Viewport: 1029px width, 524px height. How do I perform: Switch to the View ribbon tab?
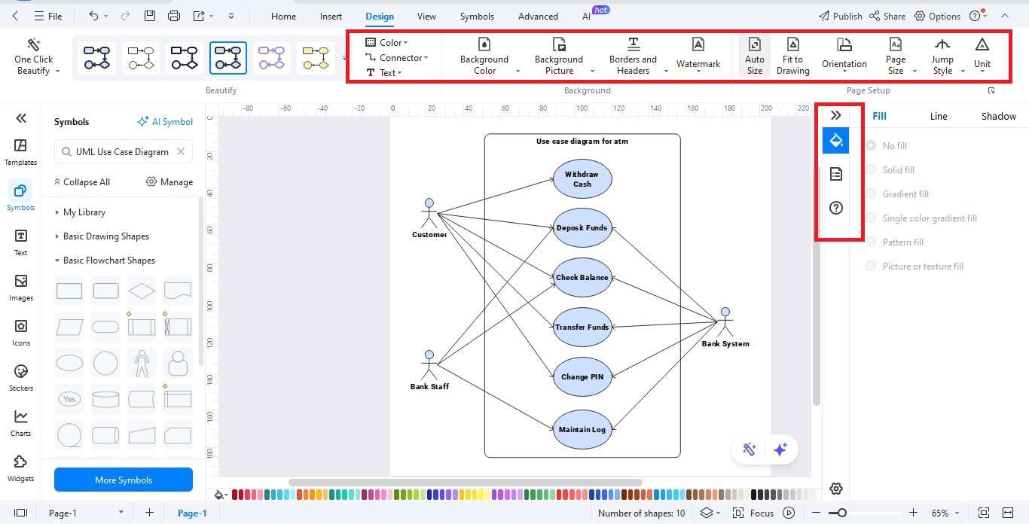click(426, 16)
